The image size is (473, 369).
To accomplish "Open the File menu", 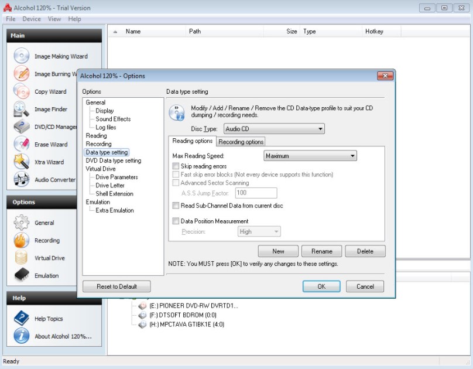I will click(x=11, y=19).
